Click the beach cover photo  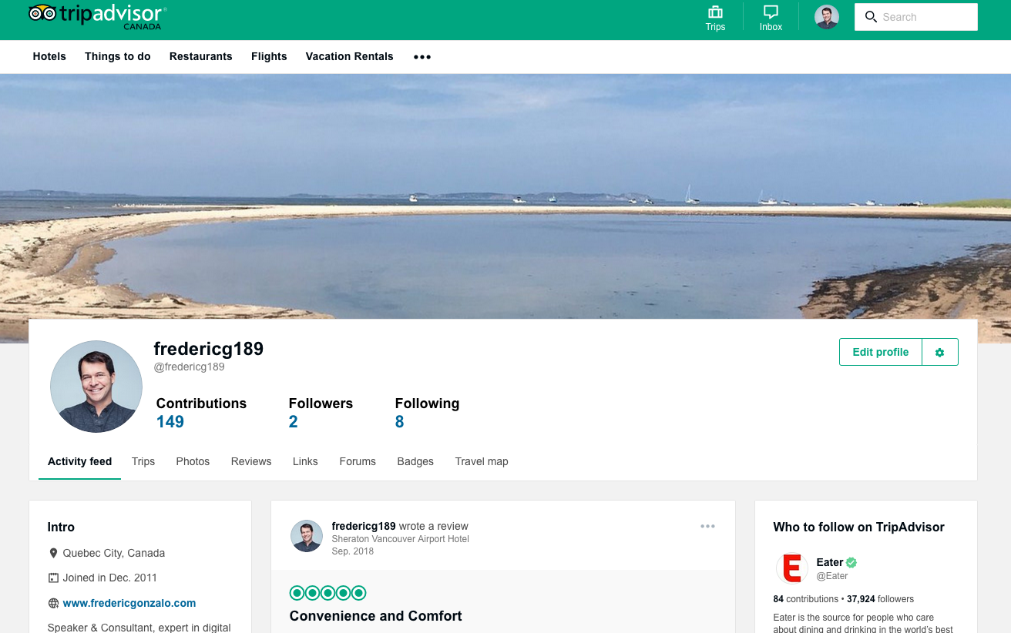[x=506, y=196]
